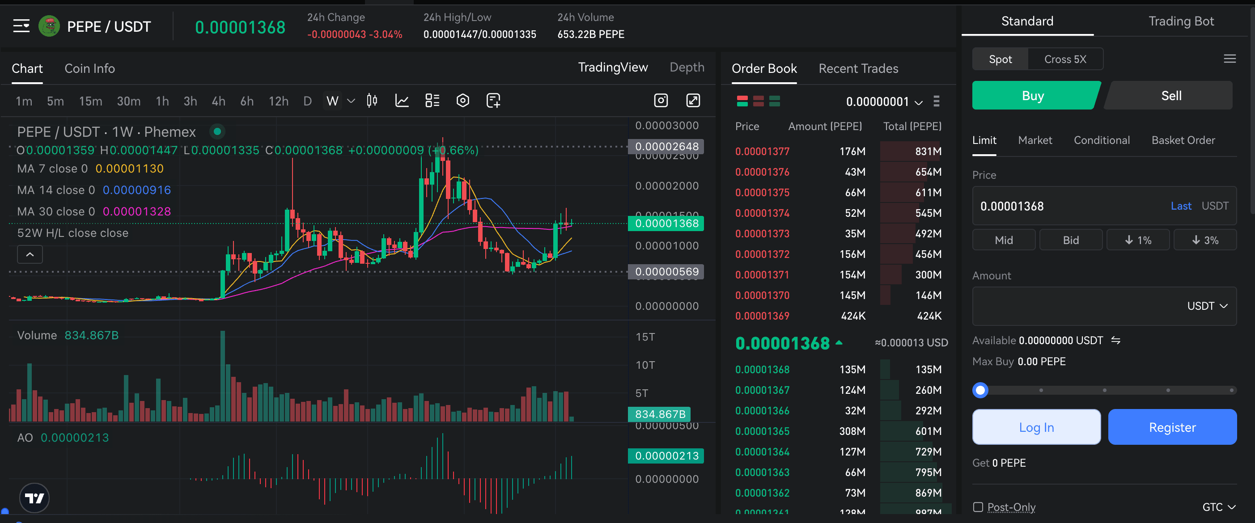The height and width of the screenshot is (523, 1255).
Task: Click the green live-market status dot
Action: [x=217, y=131]
